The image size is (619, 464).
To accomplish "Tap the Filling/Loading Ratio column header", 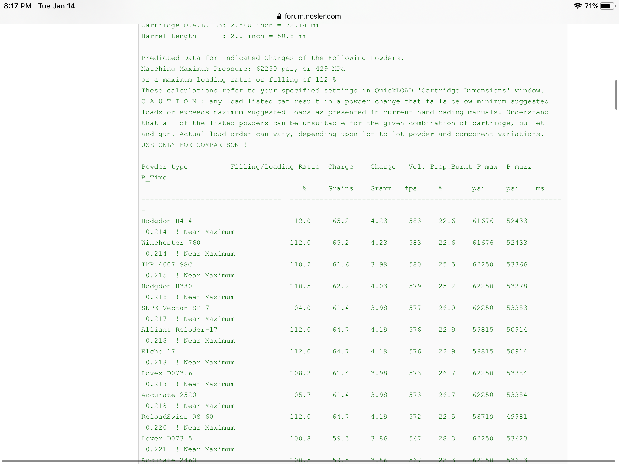I will point(275,167).
